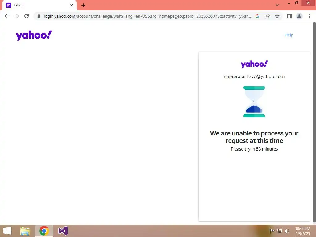Reload the Yahoo login page
This screenshot has width=316, height=237.
click(x=27, y=16)
